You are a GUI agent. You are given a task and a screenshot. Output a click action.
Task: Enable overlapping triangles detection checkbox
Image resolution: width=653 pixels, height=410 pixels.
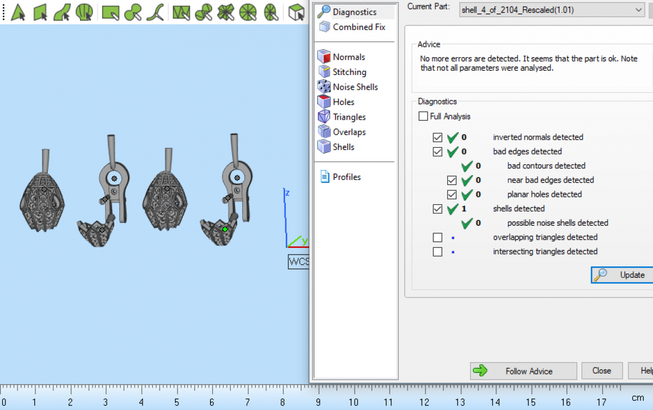click(x=438, y=237)
